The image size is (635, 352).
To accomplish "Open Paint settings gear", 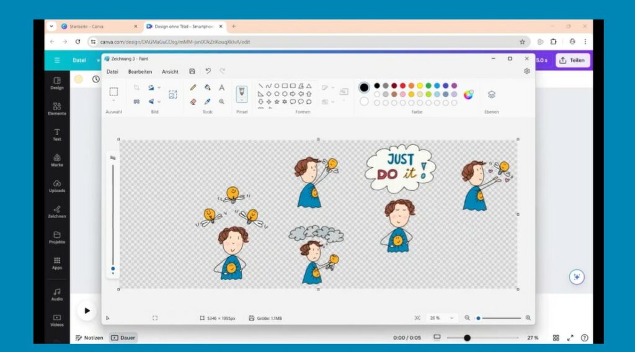I will (x=526, y=71).
